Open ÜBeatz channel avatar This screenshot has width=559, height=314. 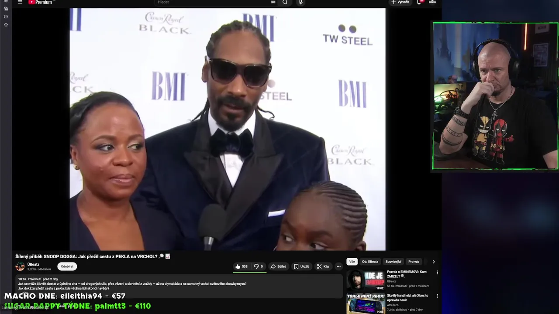coord(20,266)
